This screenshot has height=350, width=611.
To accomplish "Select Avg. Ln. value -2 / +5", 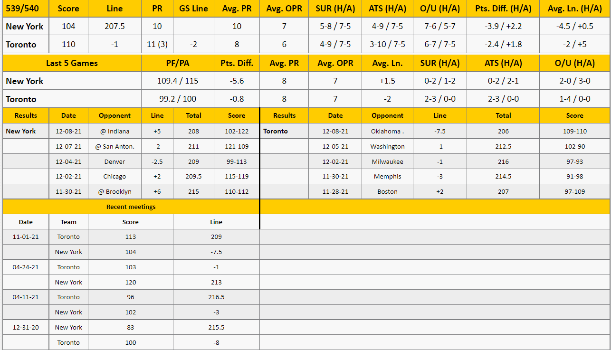I will click(574, 44).
